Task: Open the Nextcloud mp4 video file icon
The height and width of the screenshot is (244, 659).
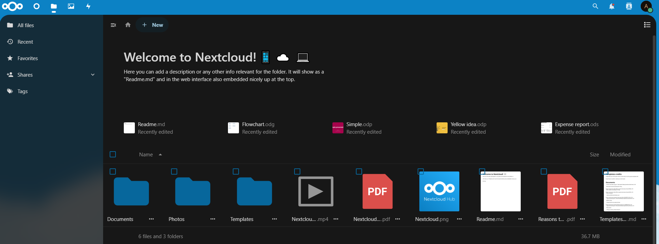Action: 316,191
